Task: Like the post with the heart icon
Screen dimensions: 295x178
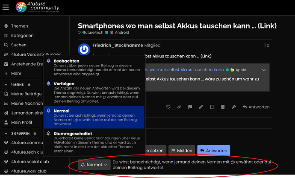Action: 168,107
